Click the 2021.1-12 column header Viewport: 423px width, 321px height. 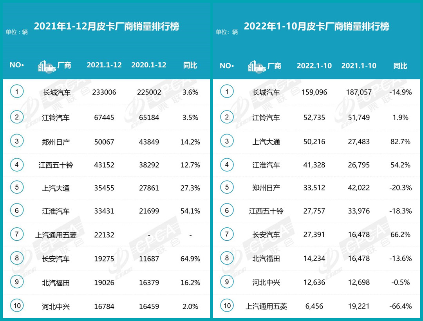click(x=104, y=65)
